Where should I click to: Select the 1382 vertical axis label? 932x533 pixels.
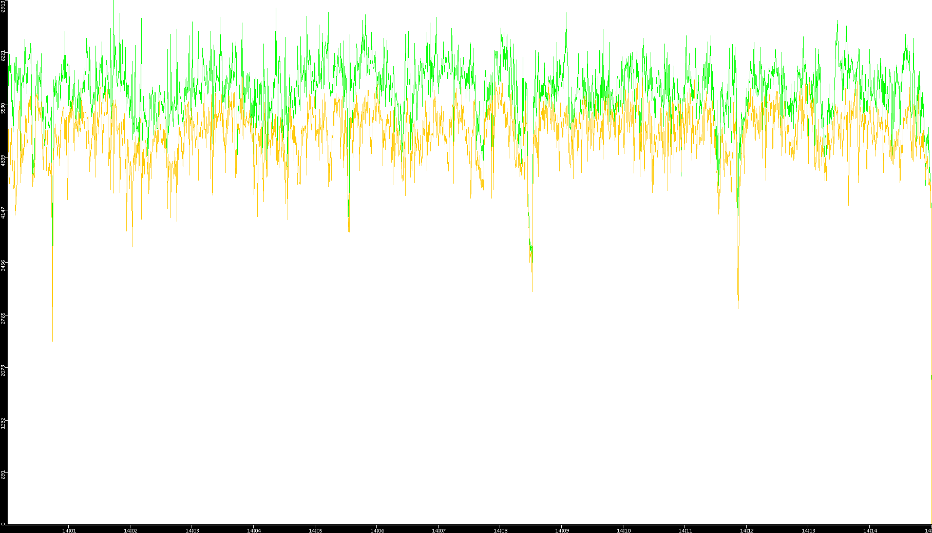click(x=3, y=423)
